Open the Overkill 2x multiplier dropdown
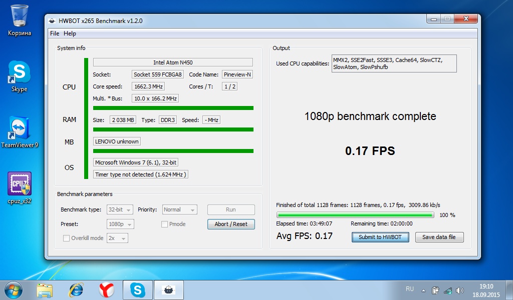 [x=117, y=238]
